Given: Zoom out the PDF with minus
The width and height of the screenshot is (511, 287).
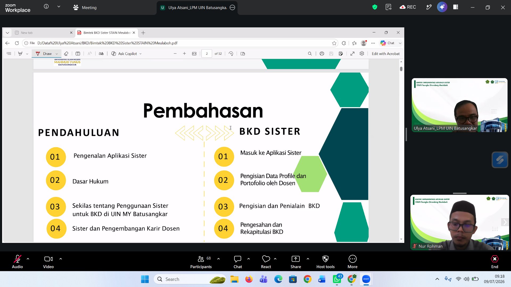Looking at the screenshot, I should coord(175,54).
